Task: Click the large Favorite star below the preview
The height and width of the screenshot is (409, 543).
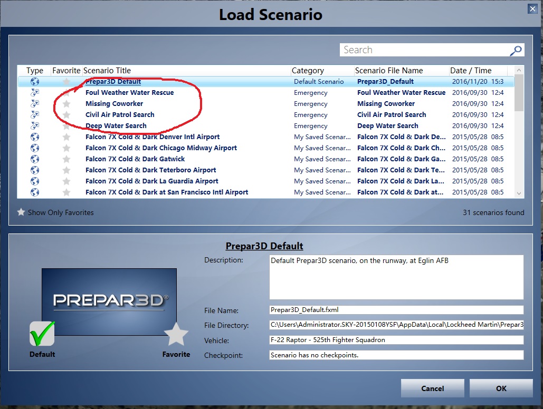Action: pos(176,334)
